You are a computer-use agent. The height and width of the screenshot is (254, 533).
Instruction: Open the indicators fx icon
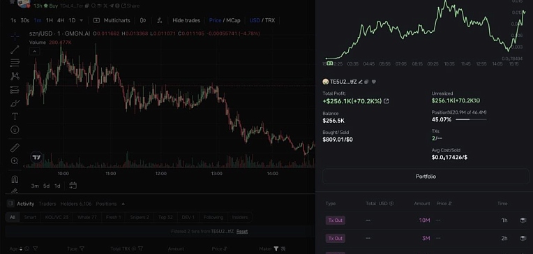(x=160, y=20)
